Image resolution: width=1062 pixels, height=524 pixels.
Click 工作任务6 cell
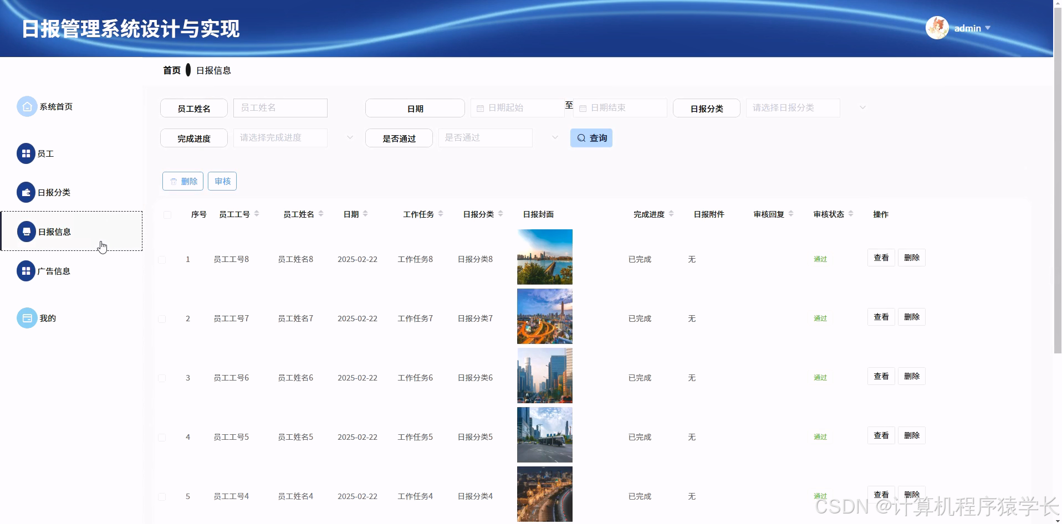pyautogui.click(x=415, y=378)
